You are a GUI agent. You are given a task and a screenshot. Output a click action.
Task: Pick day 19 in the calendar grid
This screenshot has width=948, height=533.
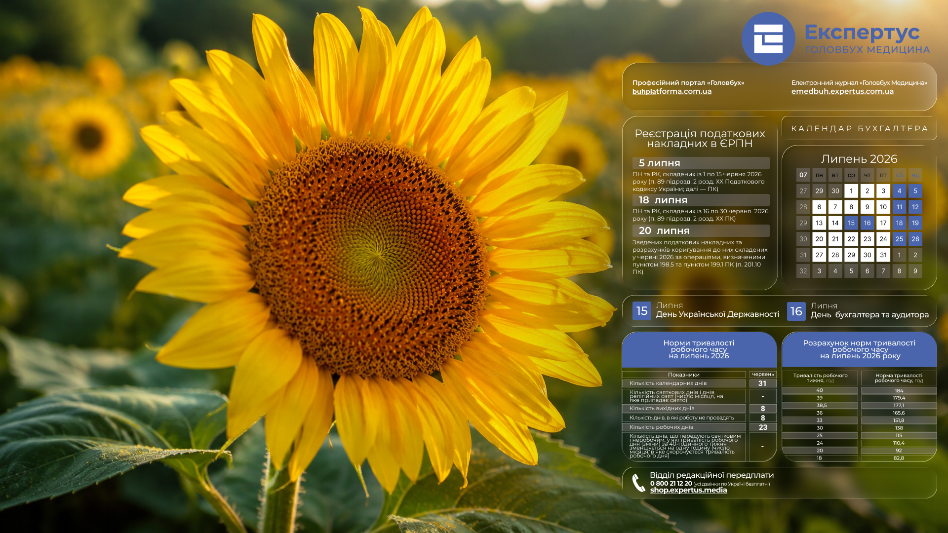(x=915, y=223)
